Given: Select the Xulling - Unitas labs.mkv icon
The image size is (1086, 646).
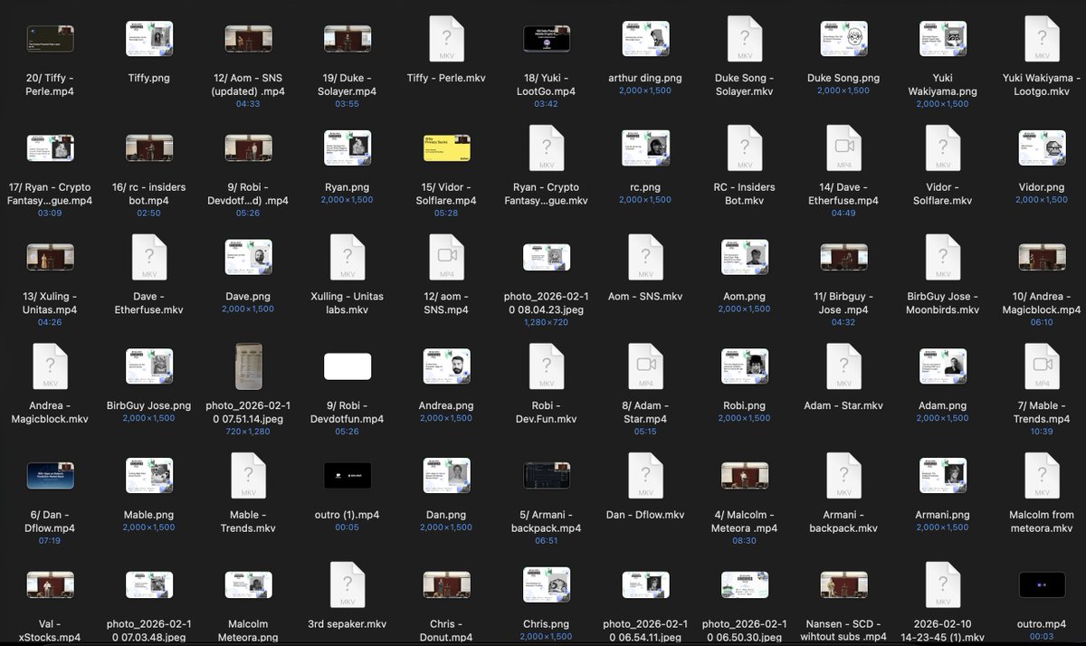Looking at the screenshot, I should tap(348, 258).
